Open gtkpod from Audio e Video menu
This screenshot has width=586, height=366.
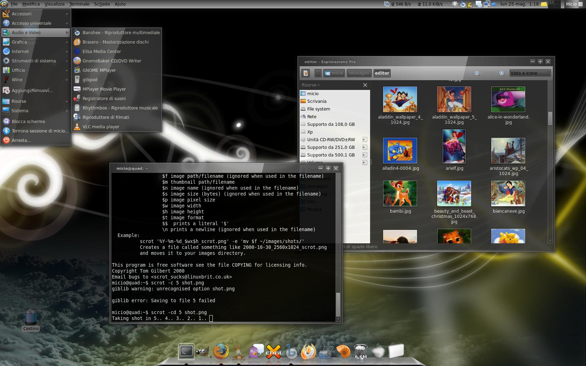[117, 79]
